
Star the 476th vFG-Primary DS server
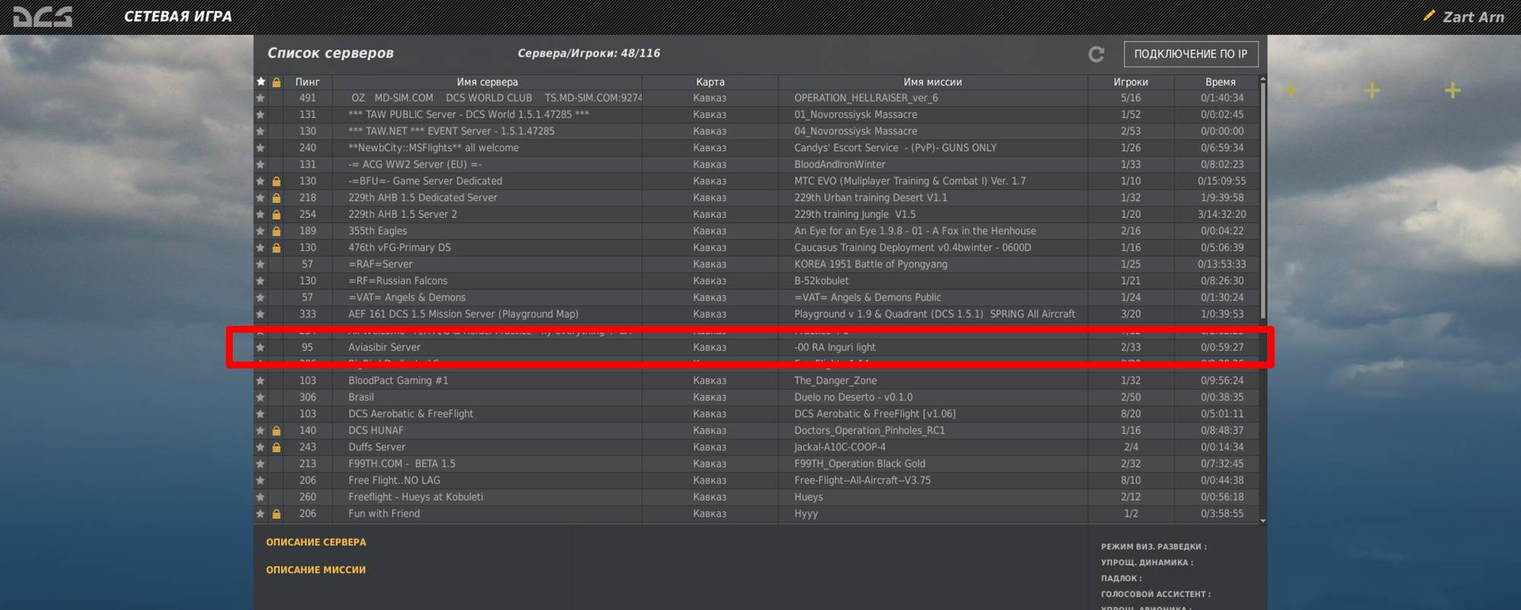tap(261, 248)
